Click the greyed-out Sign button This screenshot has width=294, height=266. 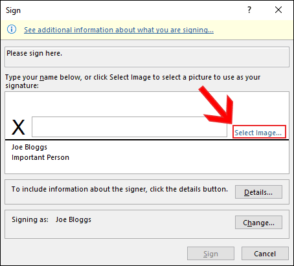(x=210, y=254)
